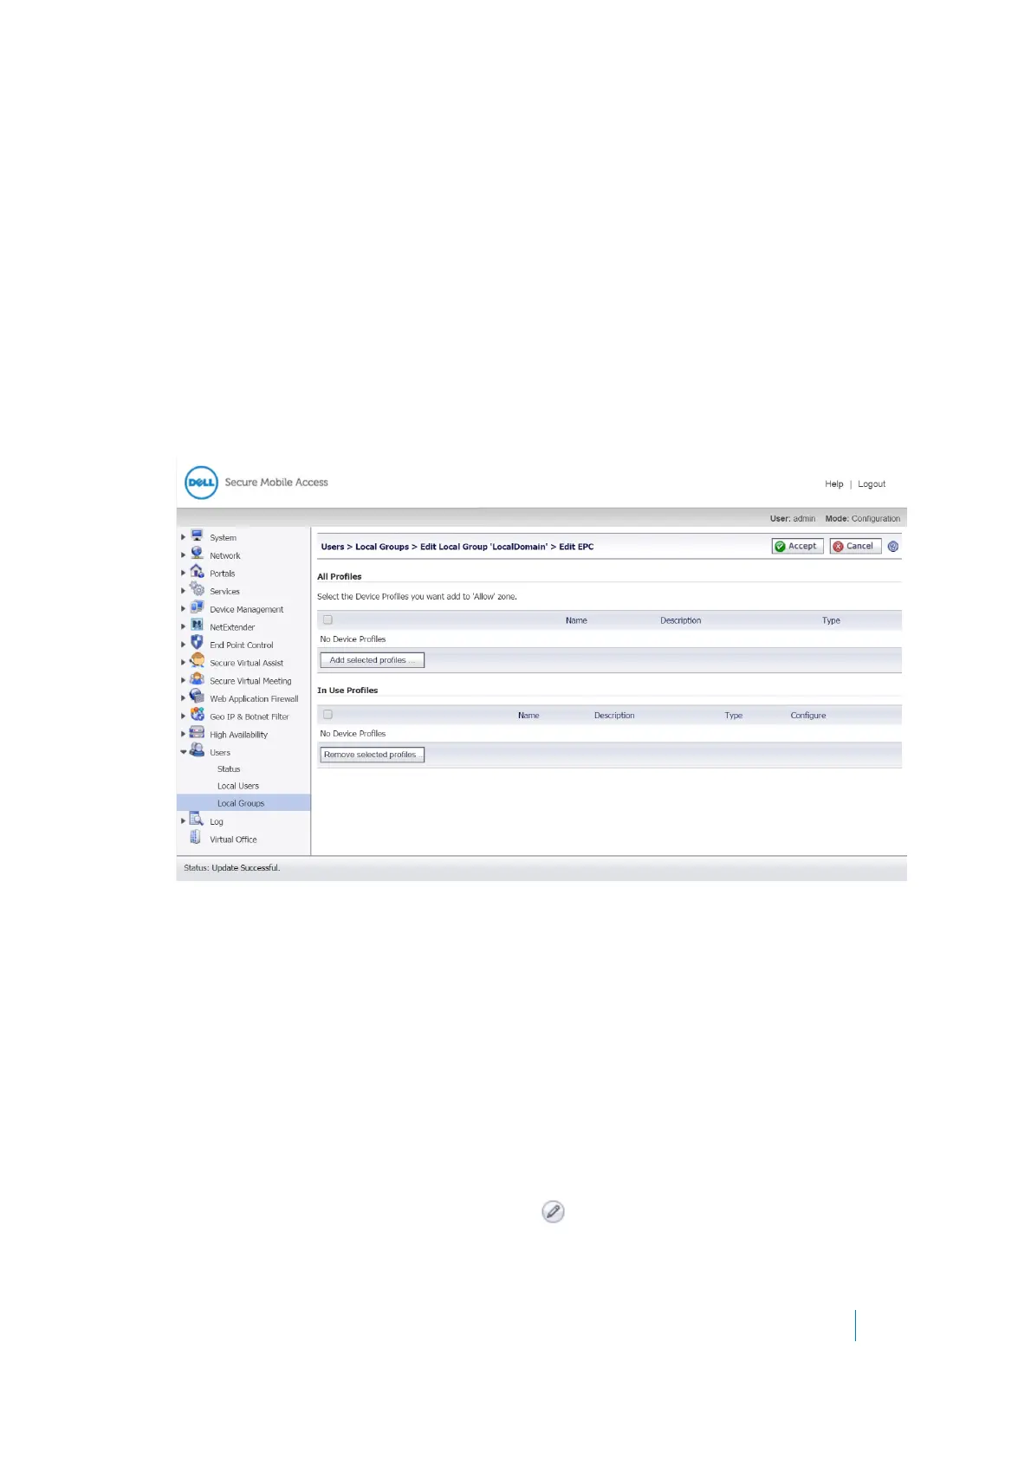Expand the Device Management arrow
Image resolution: width=1031 pixels, height=1459 pixels.
pos(183,609)
